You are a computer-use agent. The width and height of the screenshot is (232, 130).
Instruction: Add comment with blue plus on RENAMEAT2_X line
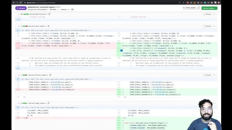[121, 51]
